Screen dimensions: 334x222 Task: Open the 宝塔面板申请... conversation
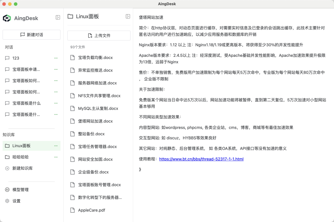click(32, 69)
